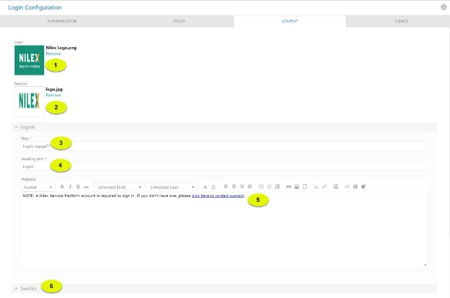Open the Format dropdown
The image size is (450, 298).
coord(38,187)
